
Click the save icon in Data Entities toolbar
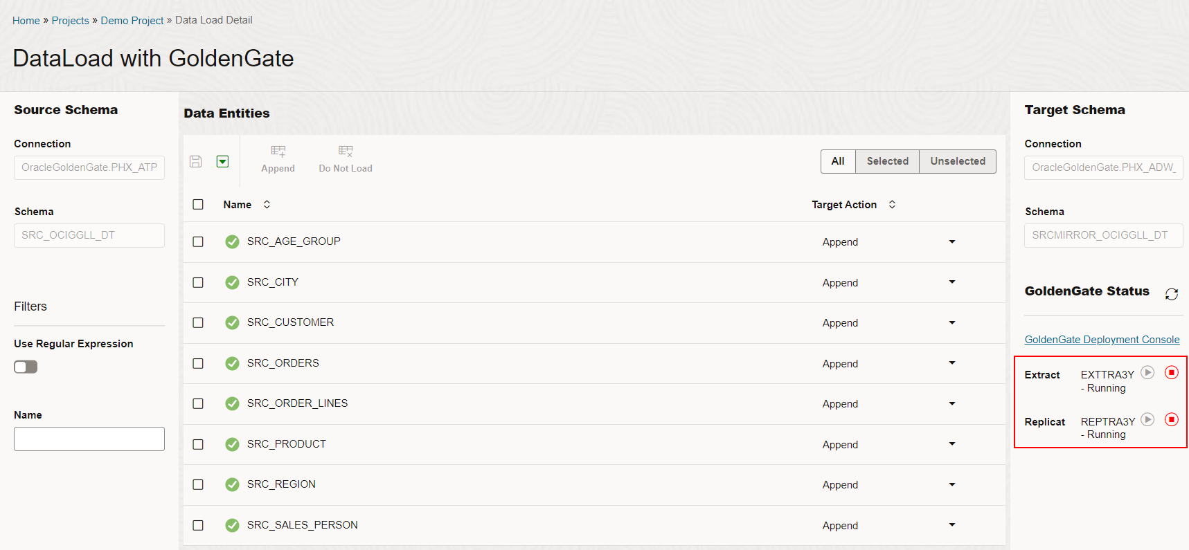pos(196,161)
